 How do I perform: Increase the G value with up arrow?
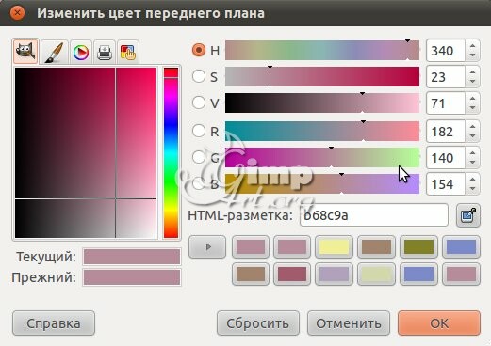[x=472, y=153]
